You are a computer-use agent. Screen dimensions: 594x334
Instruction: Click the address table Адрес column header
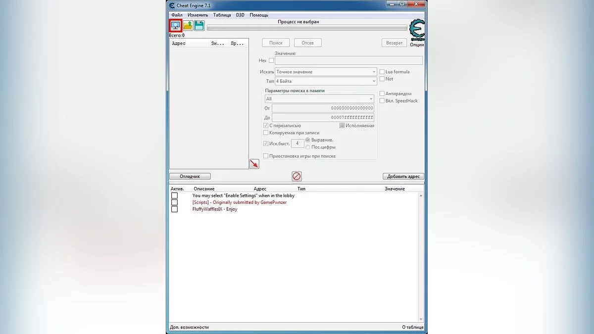(x=260, y=189)
